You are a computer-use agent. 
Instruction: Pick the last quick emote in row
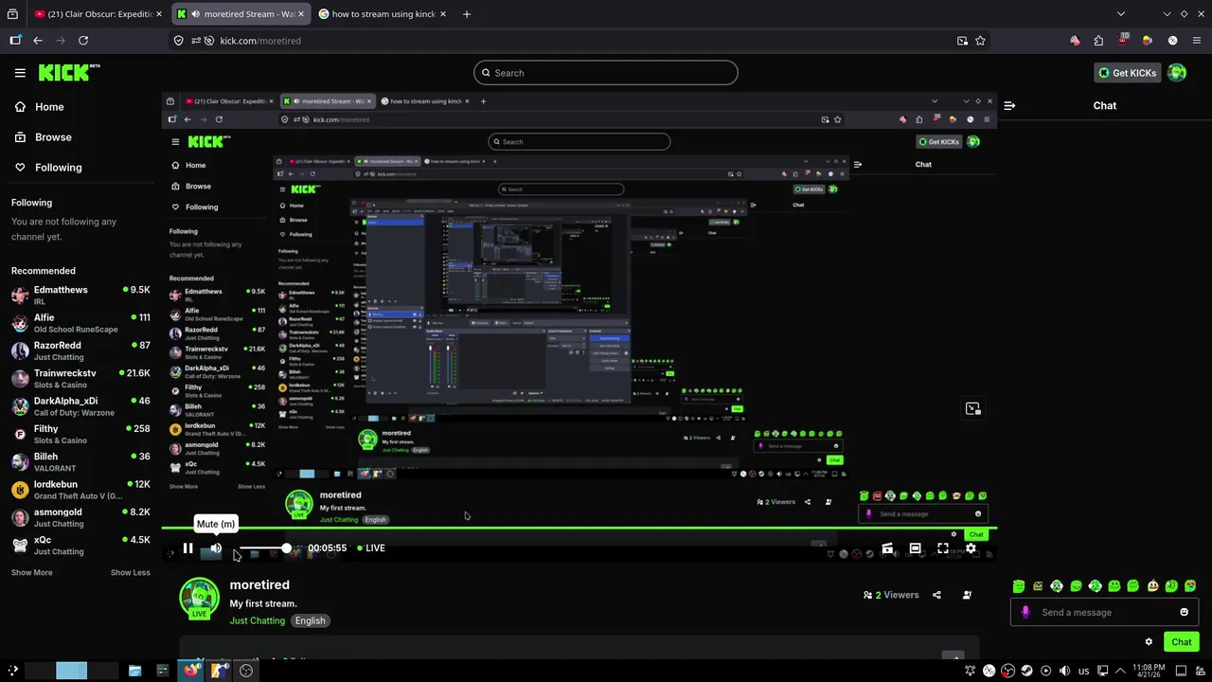(1190, 586)
